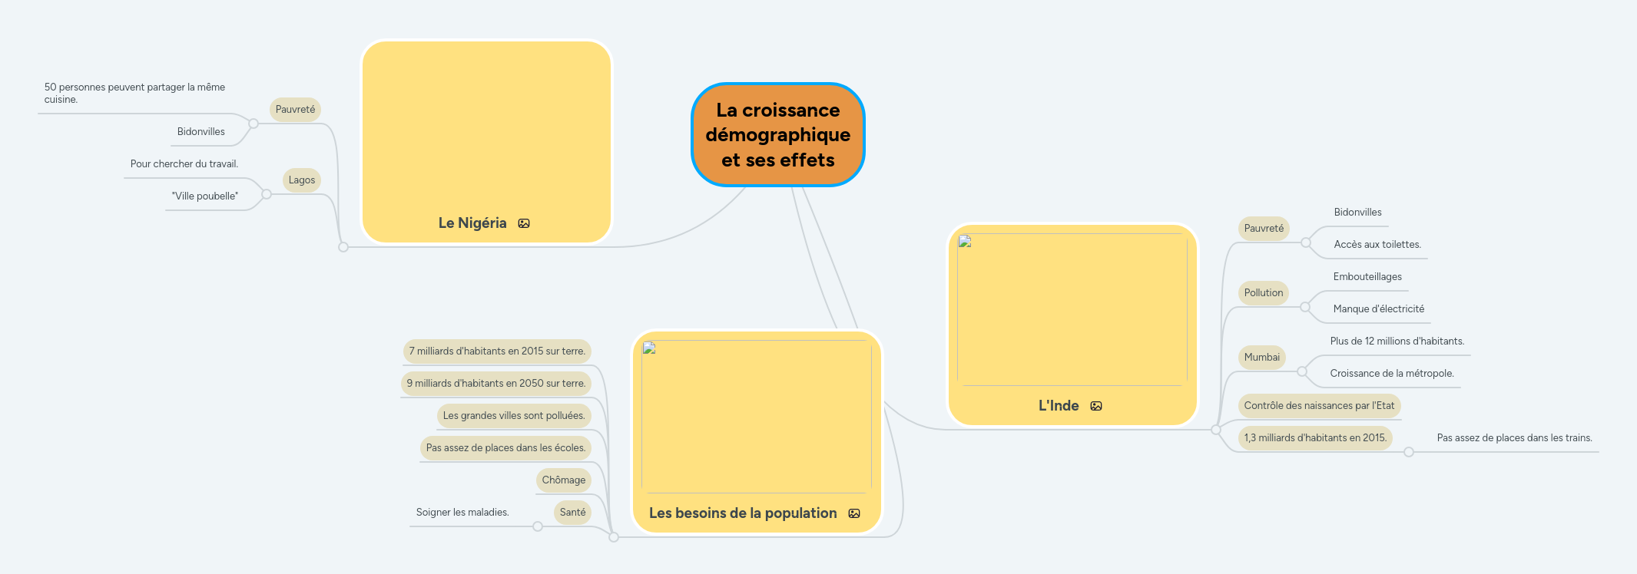Collapse the Les besoins de la population branch connector
This screenshot has height=574, width=1637.
[614, 537]
